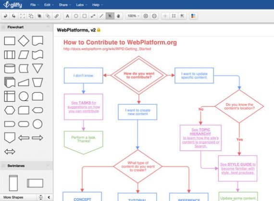Open the See TOPIC HIERARCHY link

click(200, 138)
